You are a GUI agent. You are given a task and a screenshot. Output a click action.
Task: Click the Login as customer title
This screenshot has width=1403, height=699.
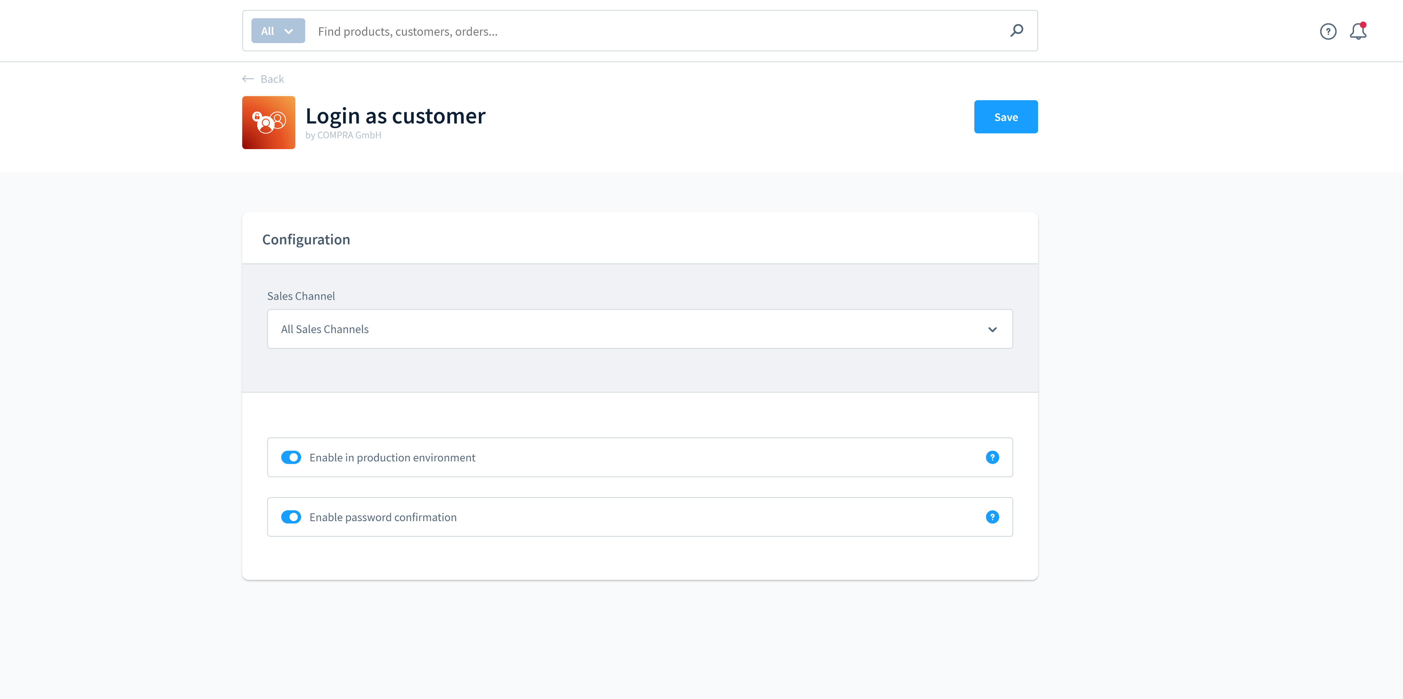(395, 115)
